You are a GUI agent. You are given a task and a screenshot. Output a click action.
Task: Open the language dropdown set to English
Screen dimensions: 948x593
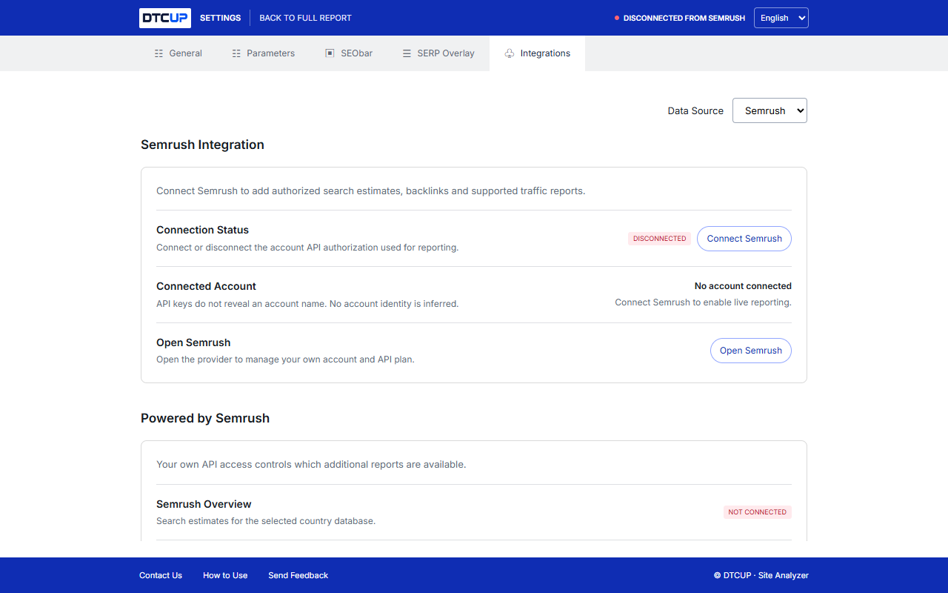point(781,18)
